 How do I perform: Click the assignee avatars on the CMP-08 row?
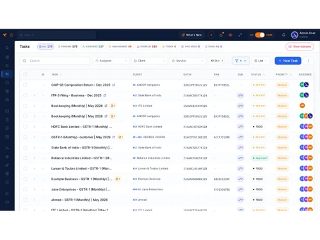pyautogui.click(x=304, y=84)
